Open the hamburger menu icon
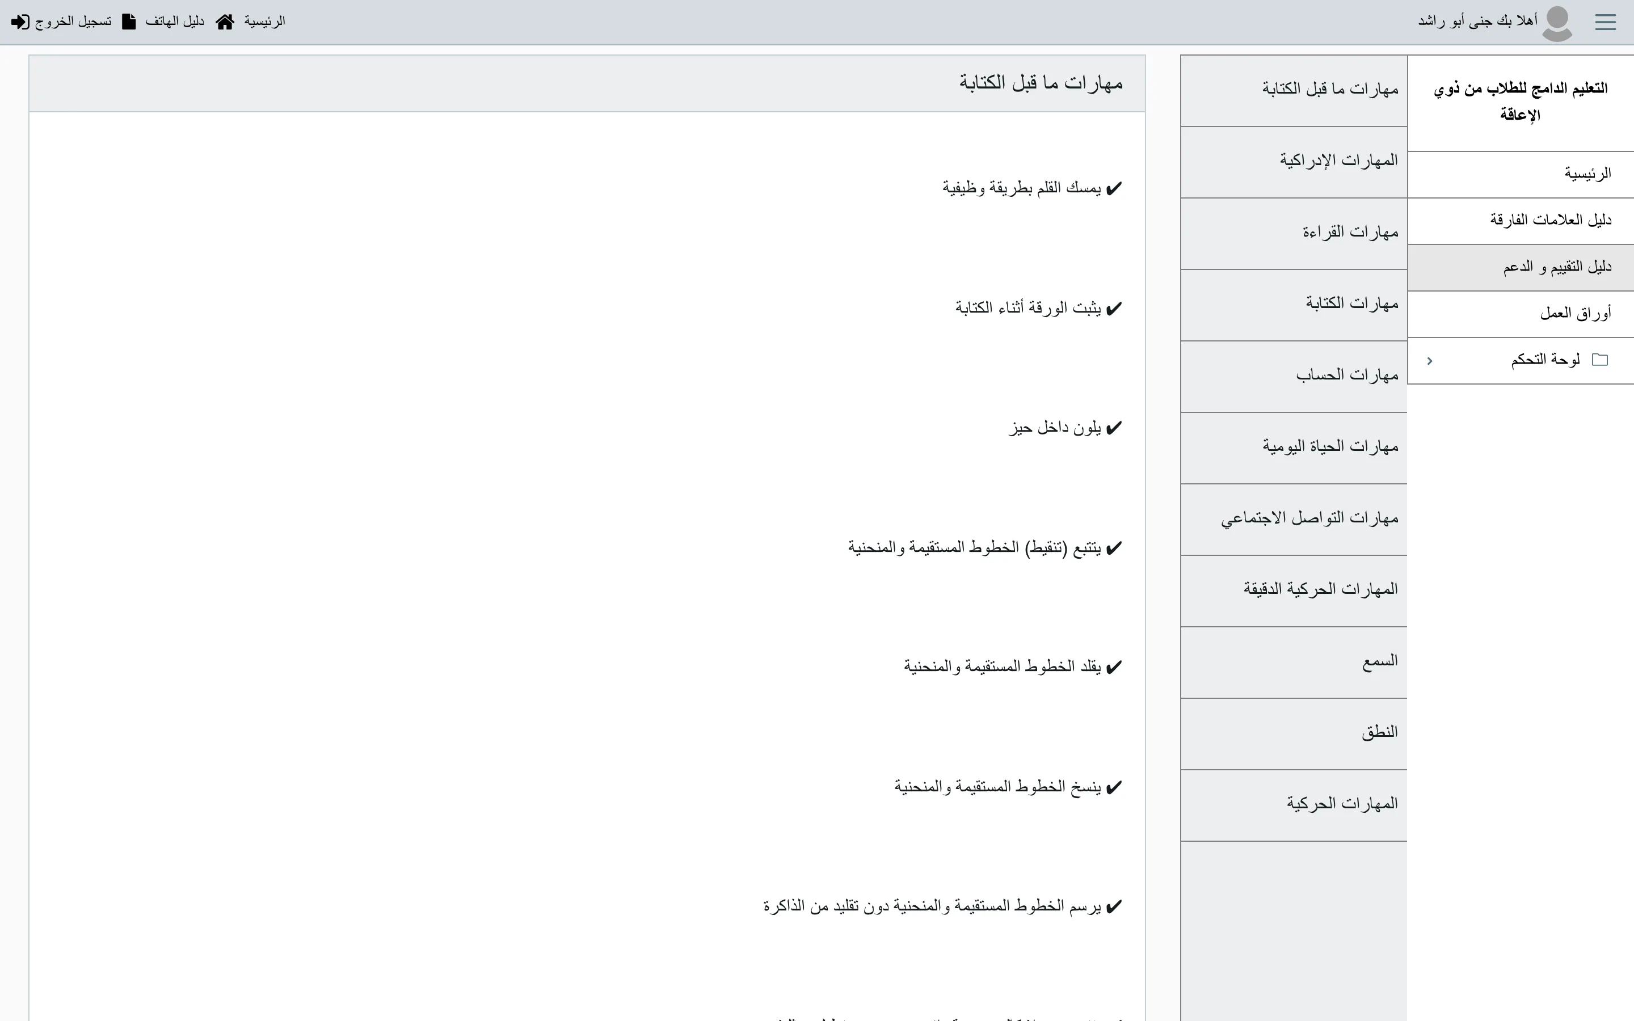The height and width of the screenshot is (1021, 1634). point(1605,22)
